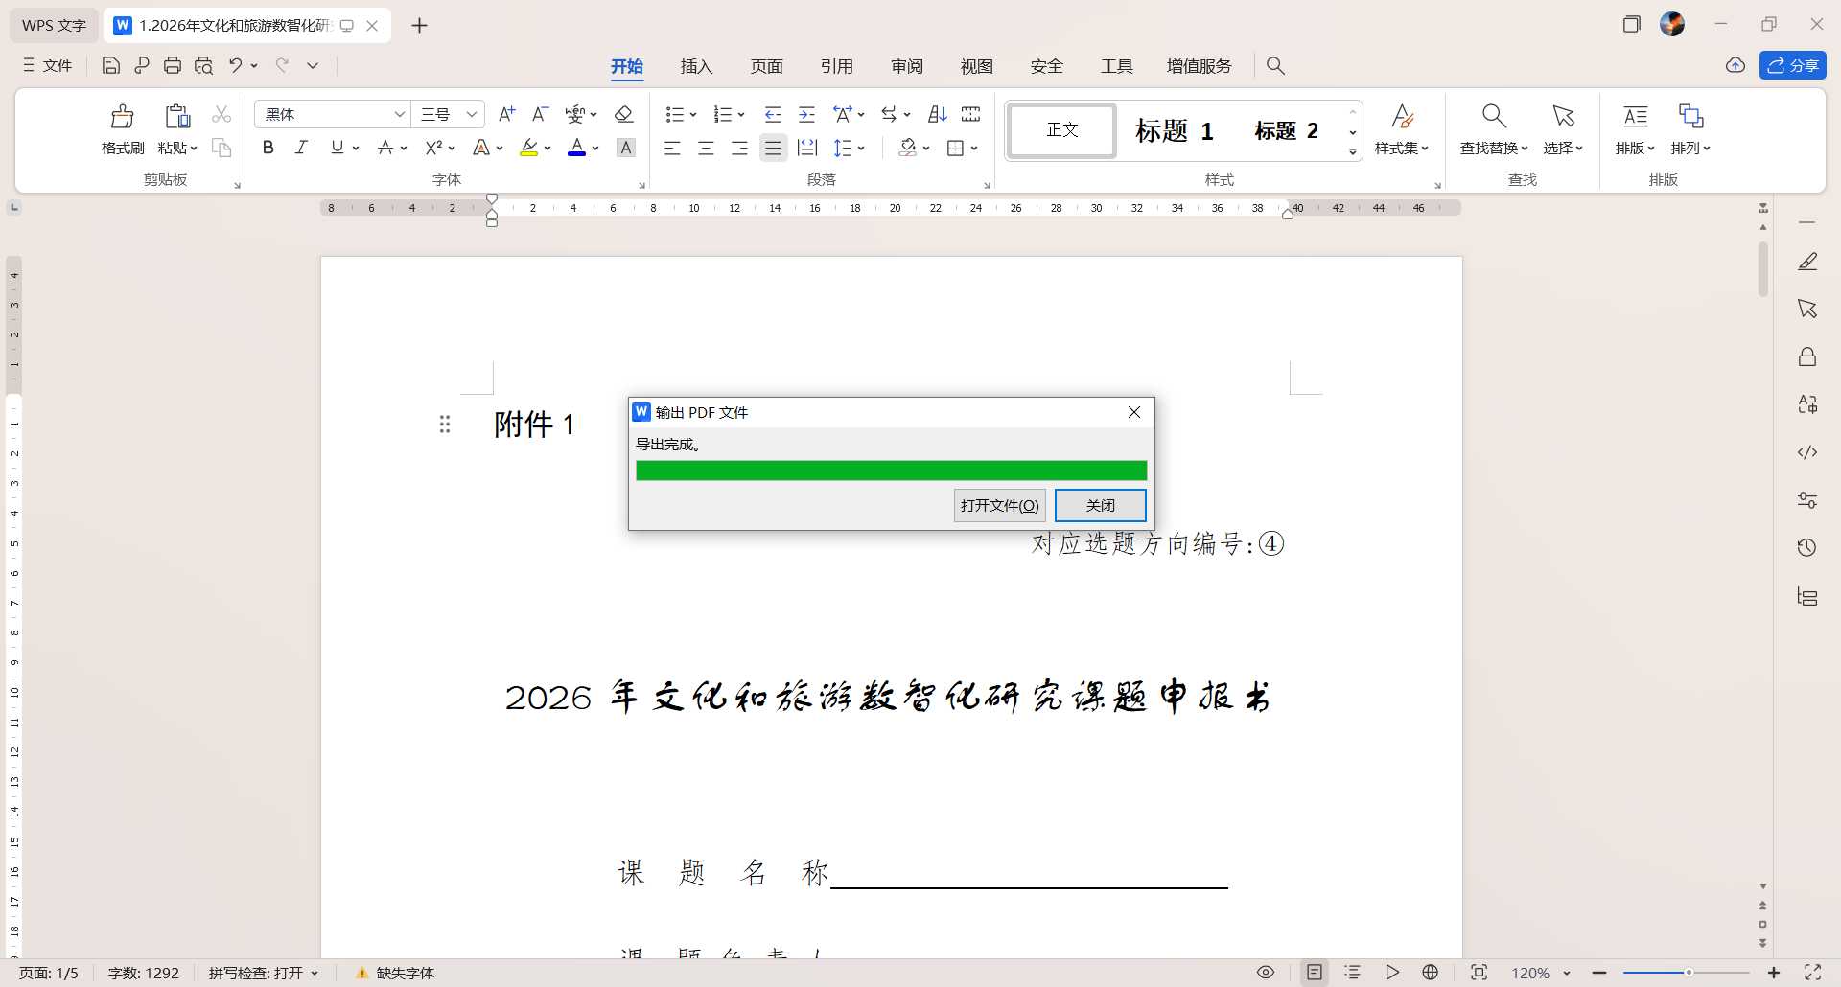The image size is (1841, 987).
Task: Increase font size with A+ icon
Action: point(507,114)
